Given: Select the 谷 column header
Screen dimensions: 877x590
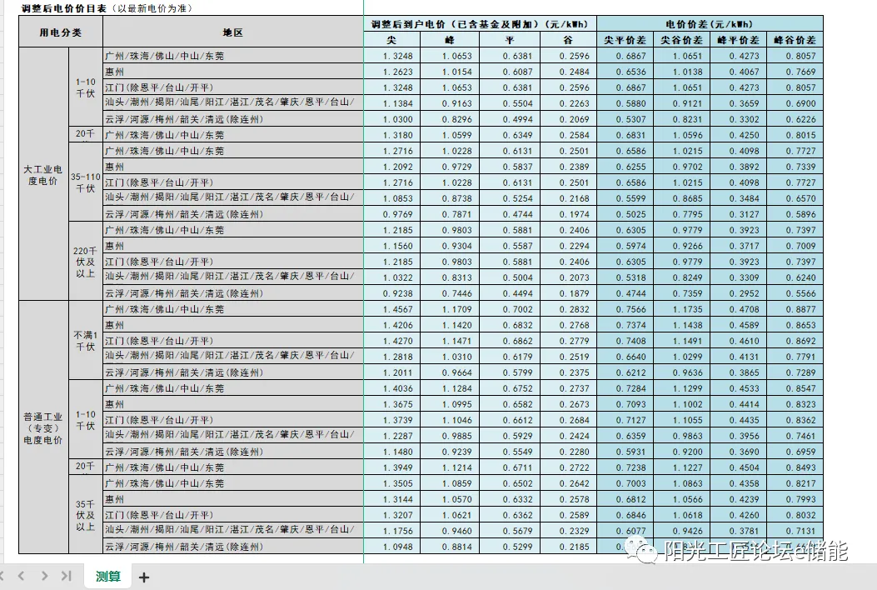Looking at the screenshot, I should 568,40.
